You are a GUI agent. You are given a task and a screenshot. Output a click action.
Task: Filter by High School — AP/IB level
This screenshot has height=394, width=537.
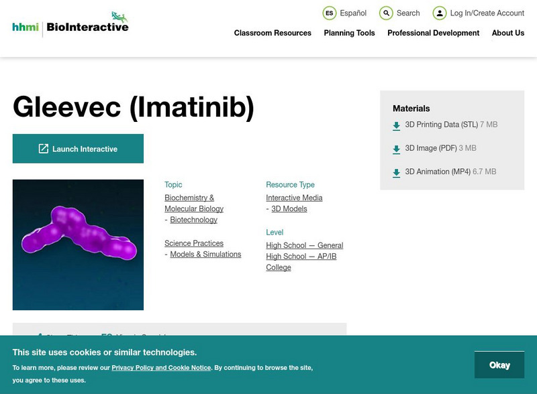pos(301,256)
